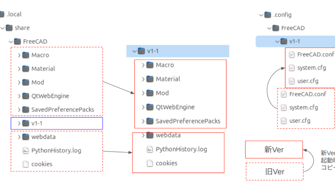Expand the v1-1 folder in left tree
Image resolution: width=335 pixels, height=188 pixels.
pos(19,123)
